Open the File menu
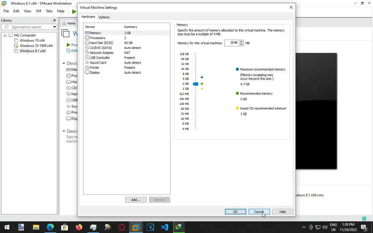Image resolution: width=373 pixels, height=233 pixels. click(x=6, y=11)
